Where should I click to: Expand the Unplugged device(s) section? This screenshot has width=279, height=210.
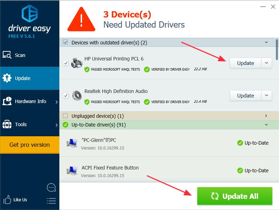click(266, 116)
